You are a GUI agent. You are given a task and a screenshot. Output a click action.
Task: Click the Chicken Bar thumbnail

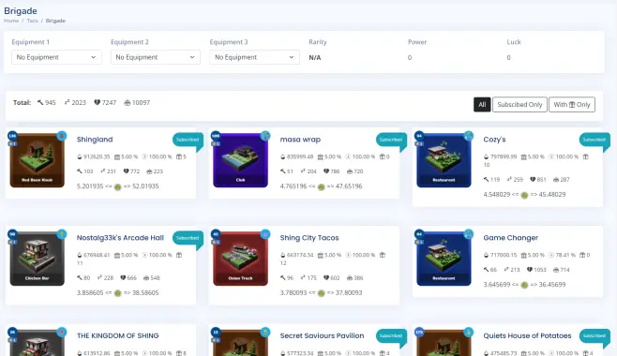pos(37,259)
